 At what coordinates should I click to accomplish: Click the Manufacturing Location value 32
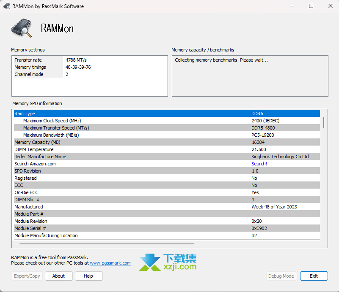254,235
